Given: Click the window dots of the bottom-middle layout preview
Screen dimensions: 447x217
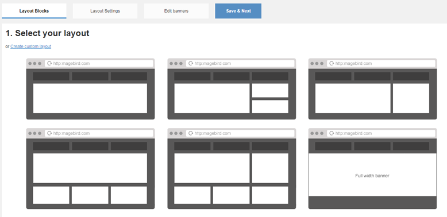Looking at the screenshot, I should pos(176,133).
